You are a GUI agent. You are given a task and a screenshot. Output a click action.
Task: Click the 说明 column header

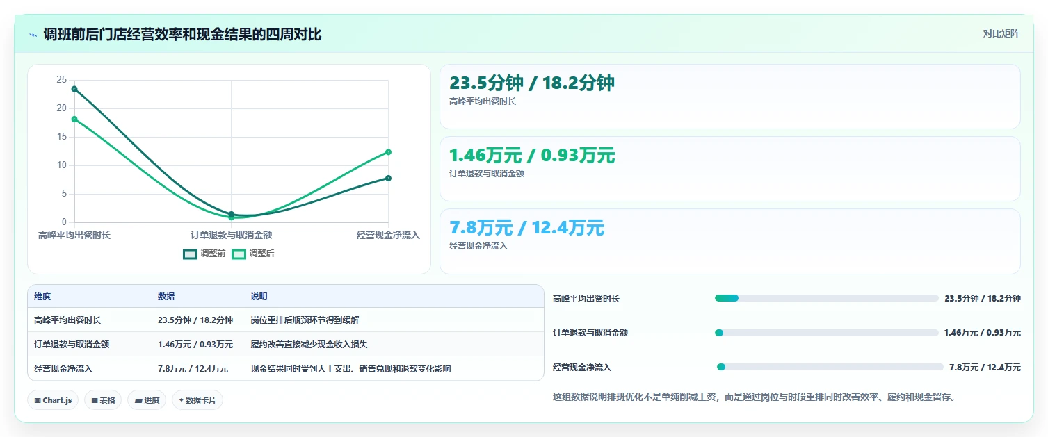[x=259, y=297]
